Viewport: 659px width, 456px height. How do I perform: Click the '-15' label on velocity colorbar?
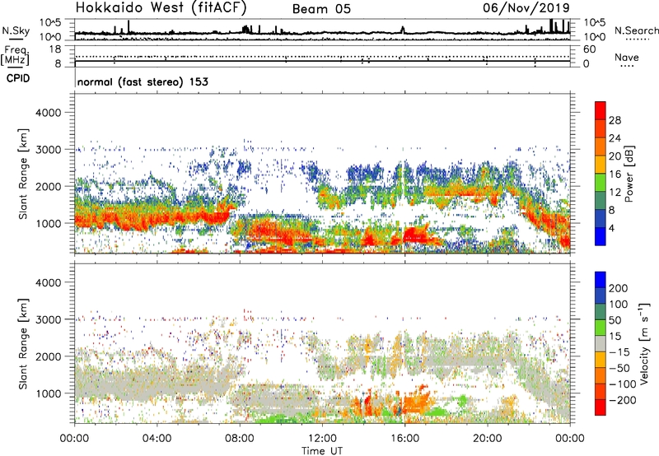[x=619, y=352]
